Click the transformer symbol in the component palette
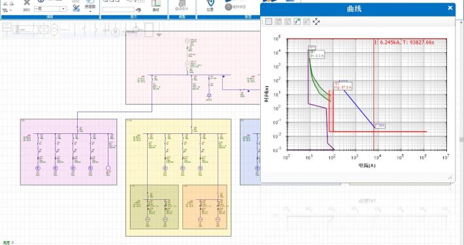 [54, 30]
